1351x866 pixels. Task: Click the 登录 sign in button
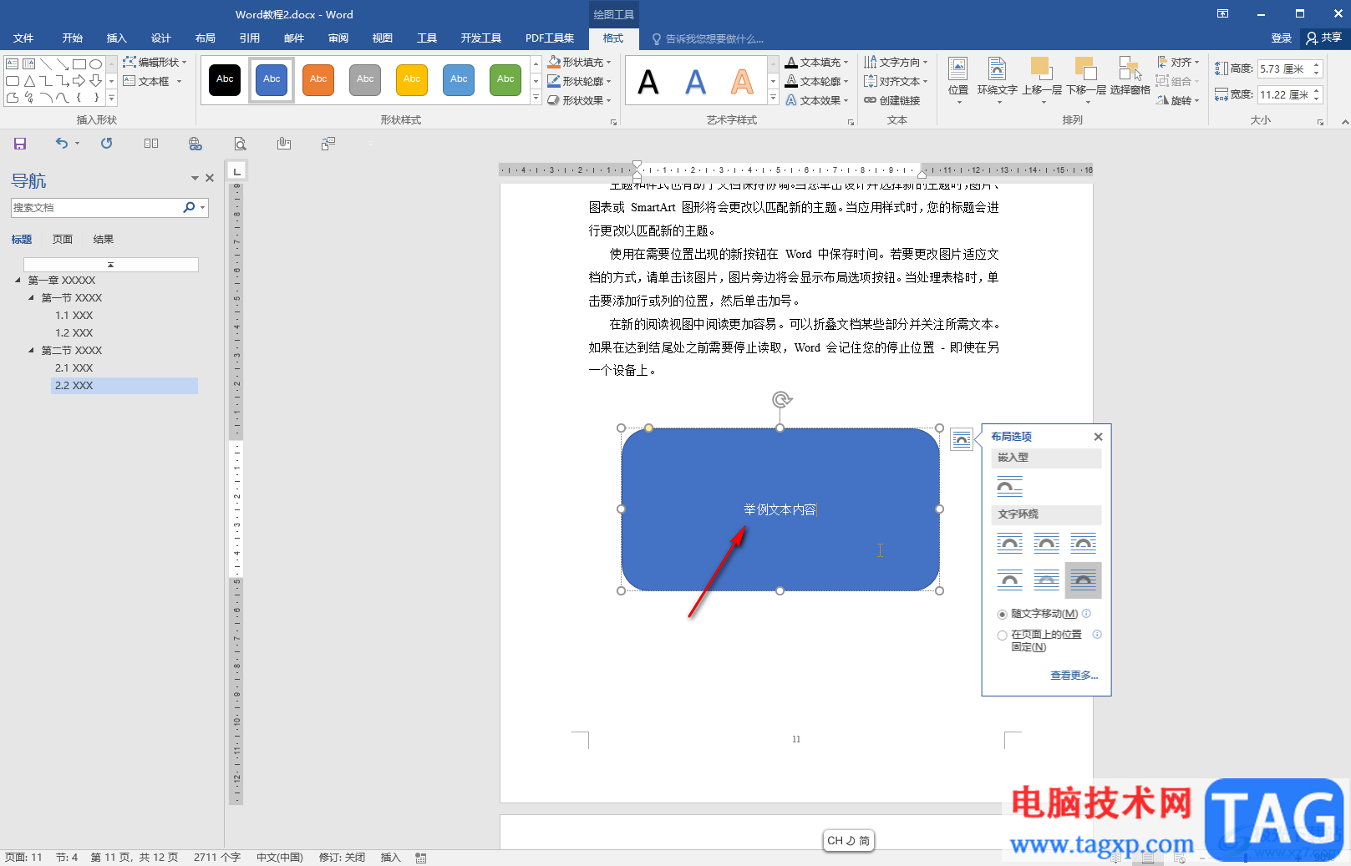(x=1281, y=38)
